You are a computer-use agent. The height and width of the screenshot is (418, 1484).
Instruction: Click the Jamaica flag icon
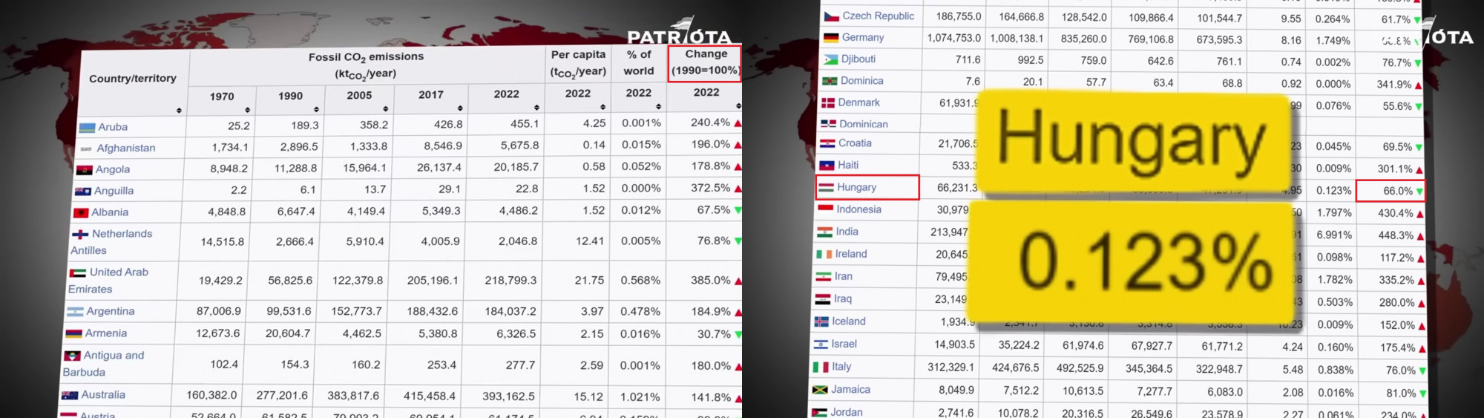point(820,390)
